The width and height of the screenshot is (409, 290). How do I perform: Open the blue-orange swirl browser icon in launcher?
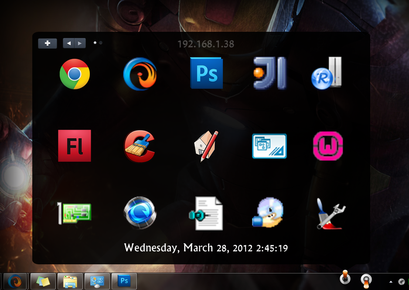[140, 74]
